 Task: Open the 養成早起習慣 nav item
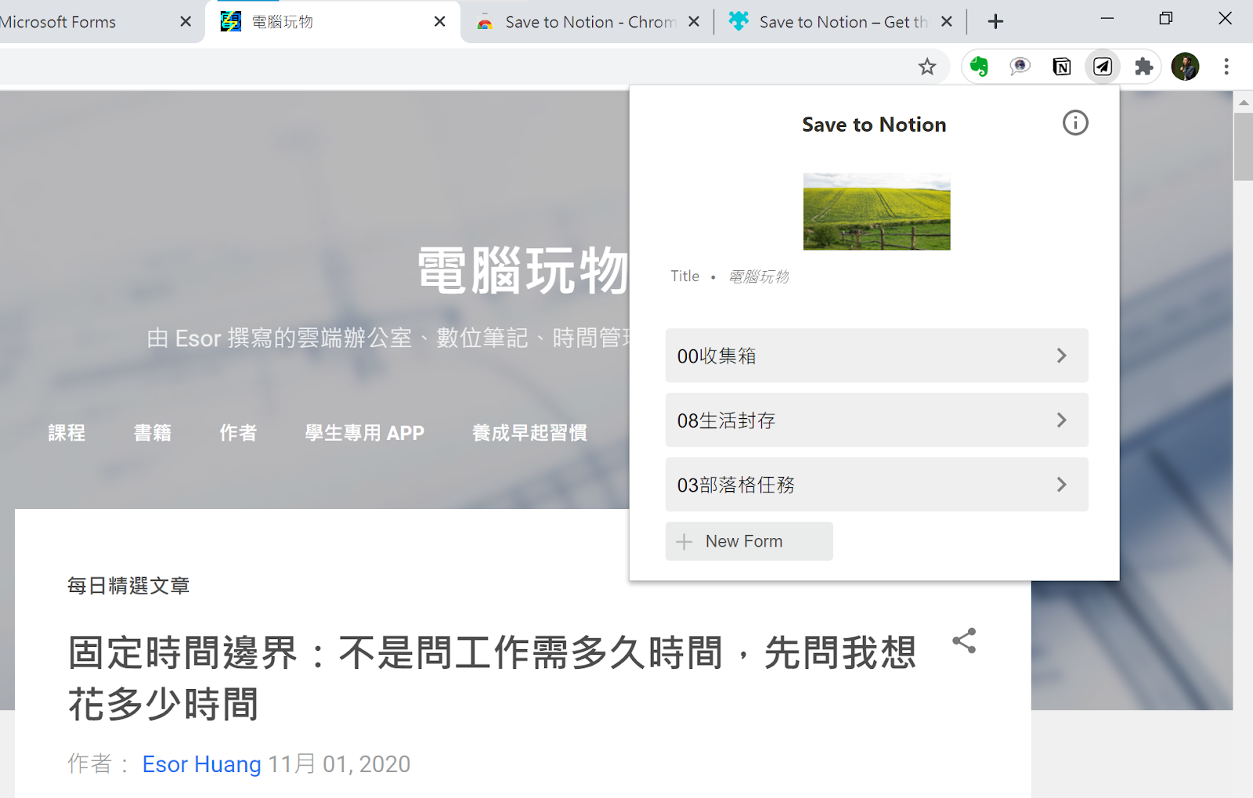(529, 432)
